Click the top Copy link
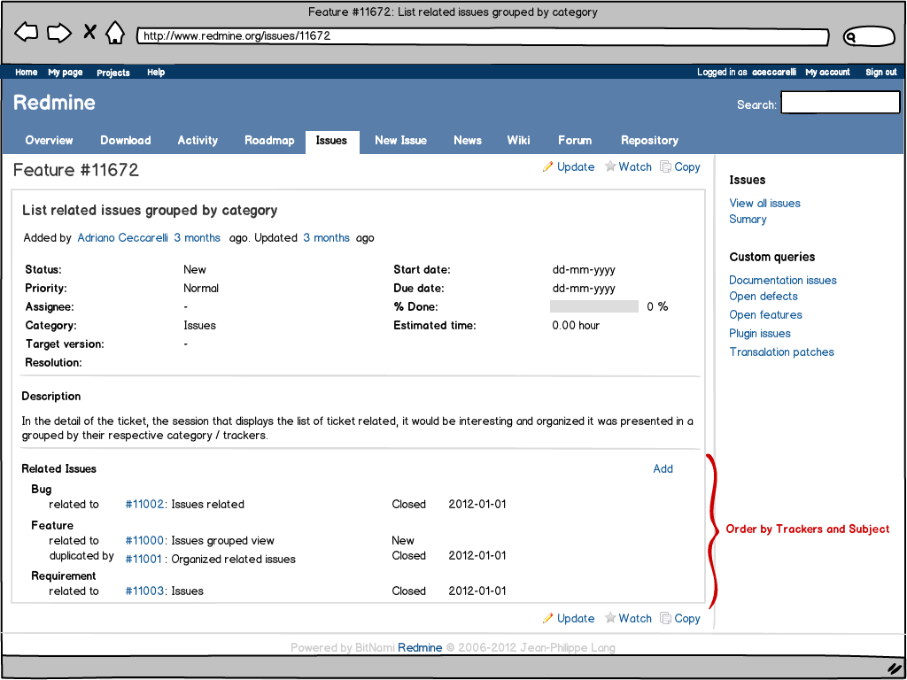Screen dimensions: 907x680 (687, 167)
